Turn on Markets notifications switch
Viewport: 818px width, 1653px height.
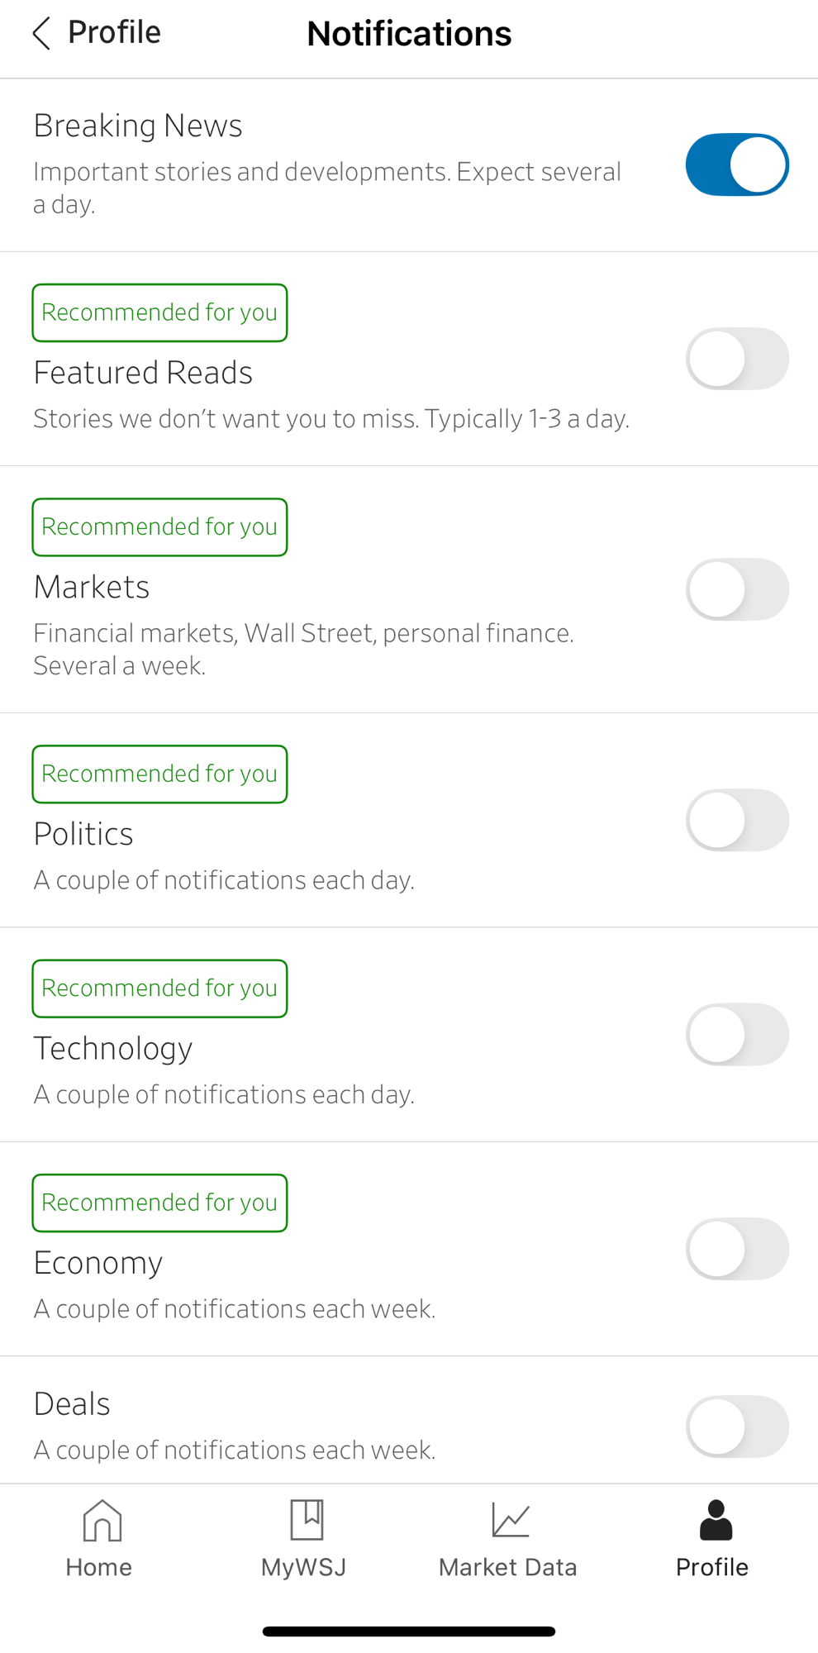pos(737,590)
